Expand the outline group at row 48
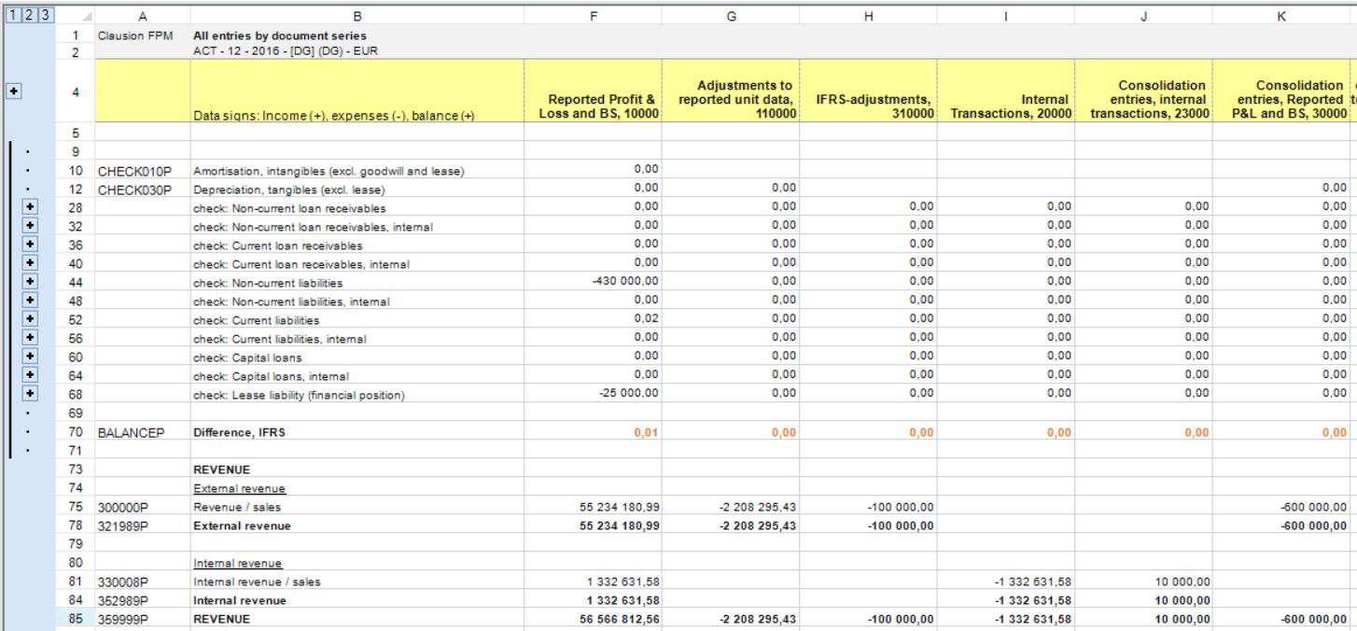Viewport: 1357px width, 631px height. (29, 301)
